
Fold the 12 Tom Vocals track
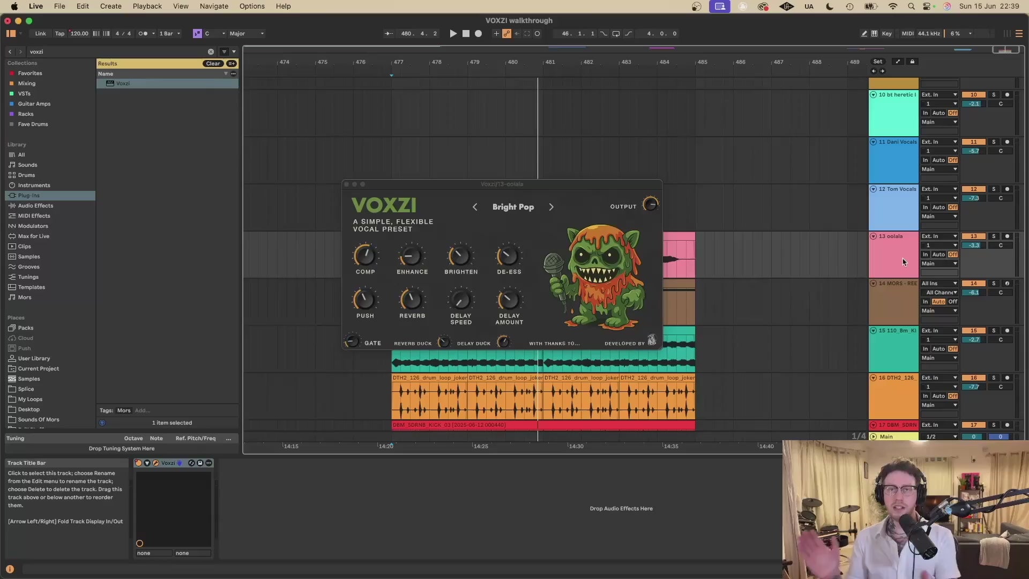pos(874,189)
